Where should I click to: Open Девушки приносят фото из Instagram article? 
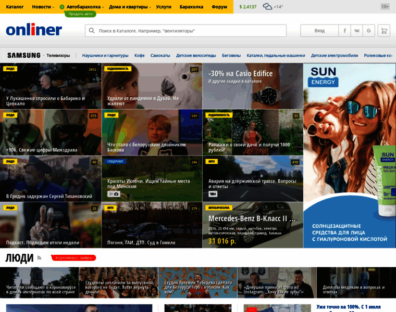[x=277, y=282]
